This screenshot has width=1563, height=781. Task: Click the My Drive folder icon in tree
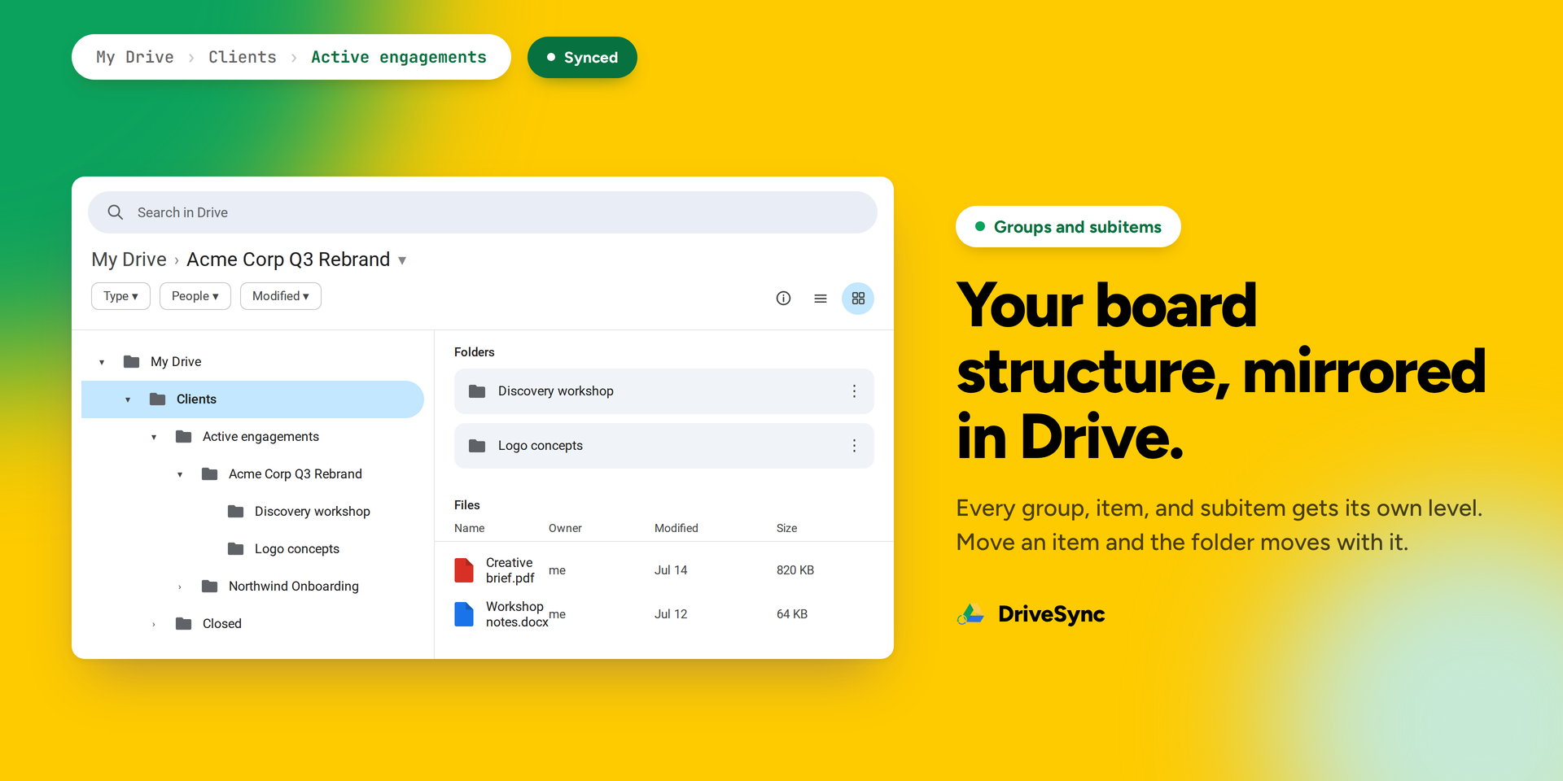coord(131,361)
